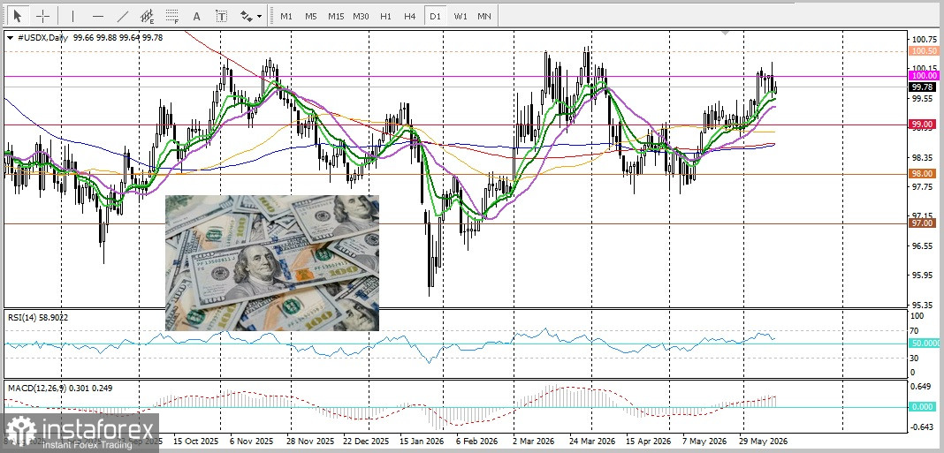Click the 24 Mar 2026 date label
The image size is (944, 453).
click(x=590, y=441)
